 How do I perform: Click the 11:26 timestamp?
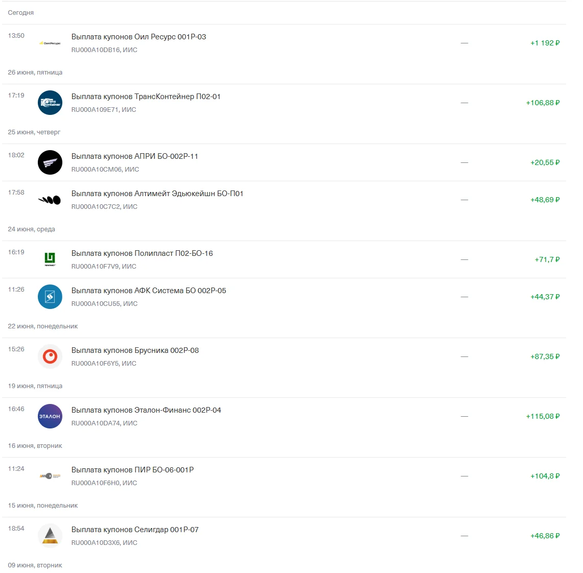pyautogui.click(x=16, y=290)
